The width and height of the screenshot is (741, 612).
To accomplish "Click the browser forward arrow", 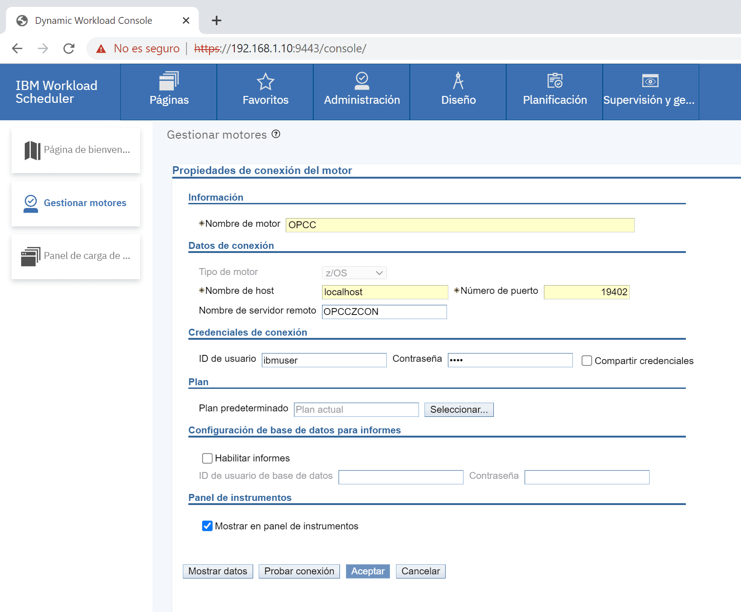I will pyautogui.click(x=43, y=48).
